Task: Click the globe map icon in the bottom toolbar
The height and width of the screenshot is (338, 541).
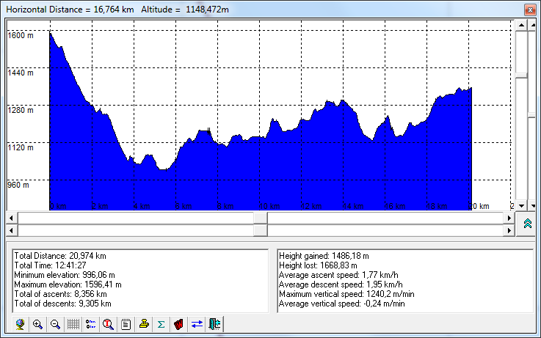Action: point(21,324)
